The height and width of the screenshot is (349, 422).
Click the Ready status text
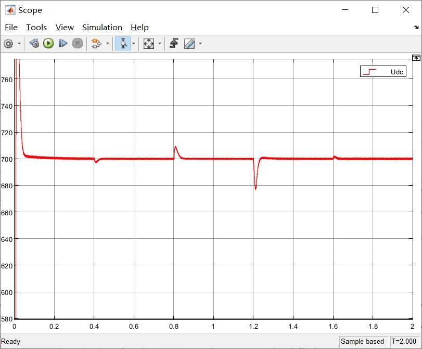tap(11, 342)
